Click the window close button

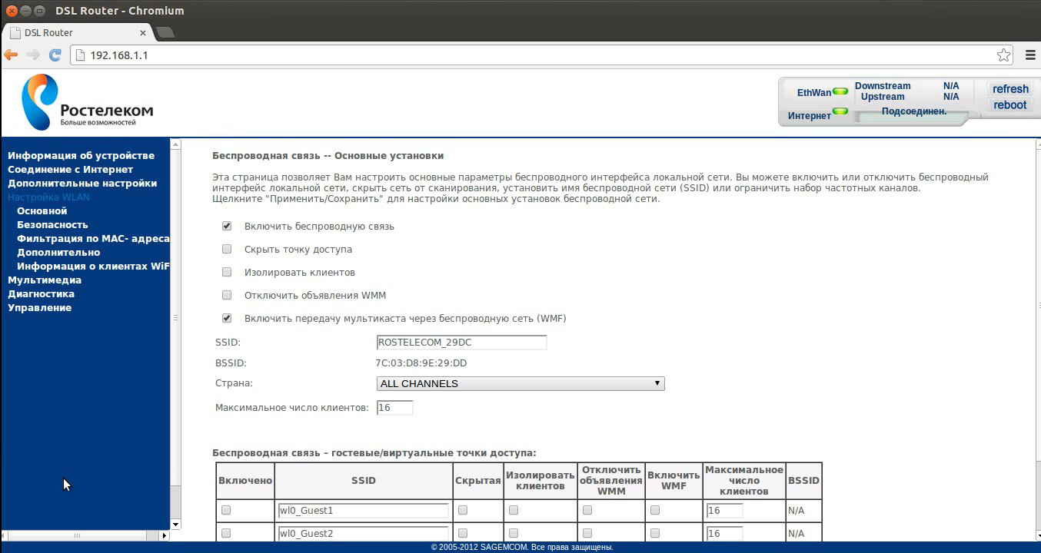click(x=12, y=11)
